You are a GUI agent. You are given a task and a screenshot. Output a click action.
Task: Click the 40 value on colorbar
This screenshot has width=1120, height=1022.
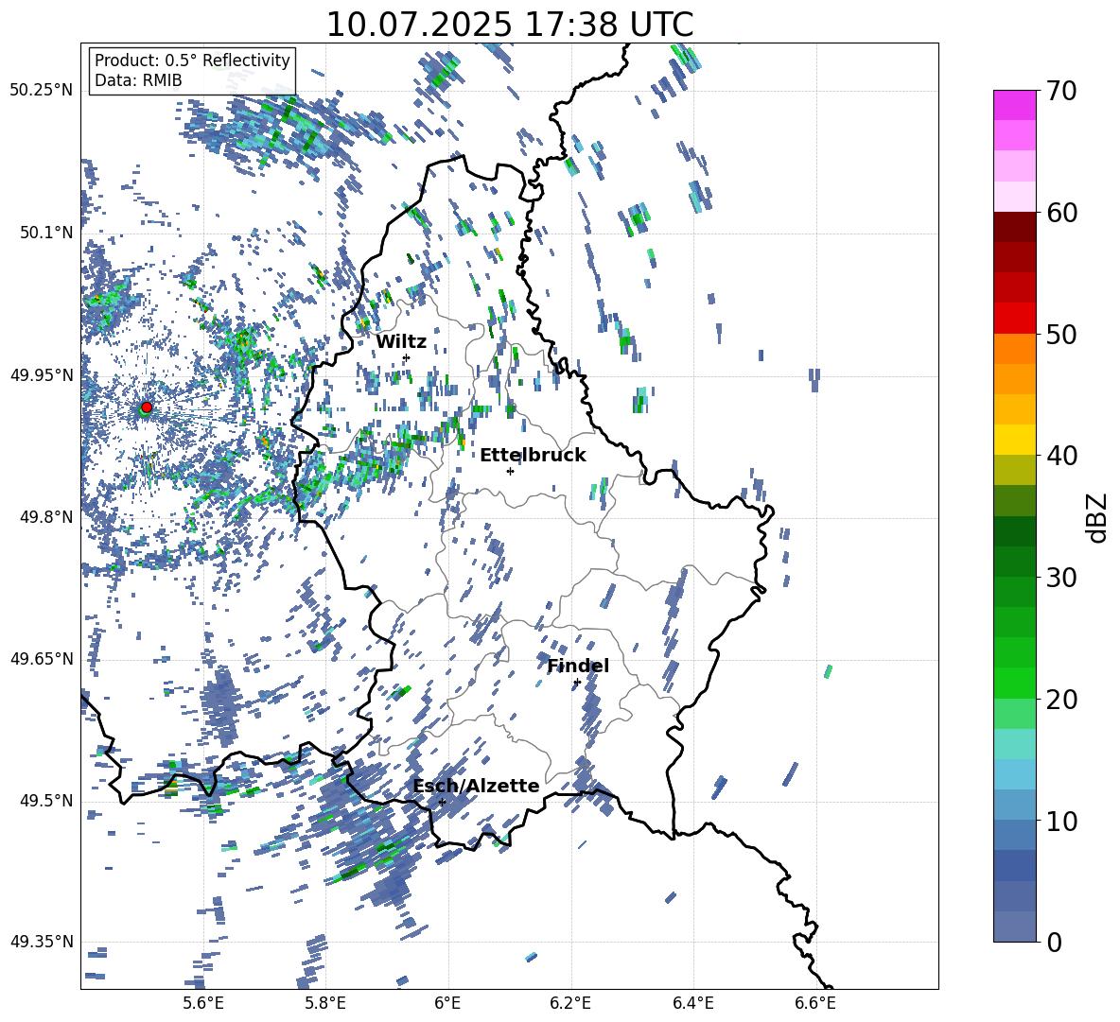click(1061, 456)
